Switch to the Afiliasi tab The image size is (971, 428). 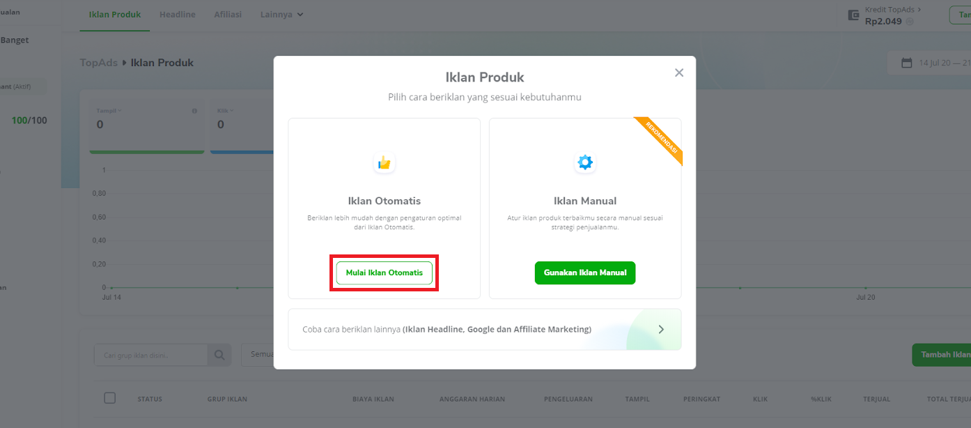pyautogui.click(x=228, y=15)
